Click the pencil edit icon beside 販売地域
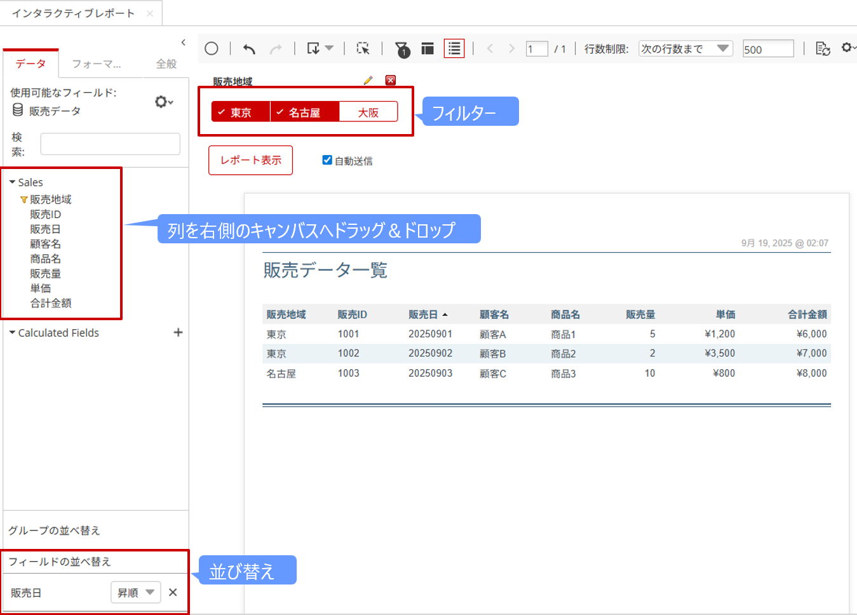This screenshot has height=615, width=857. pyautogui.click(x=368, y=81)
